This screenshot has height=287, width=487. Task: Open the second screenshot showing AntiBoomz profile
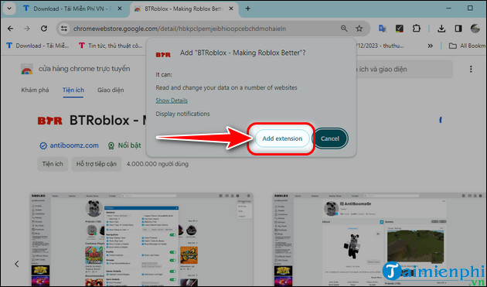[380, 240]
